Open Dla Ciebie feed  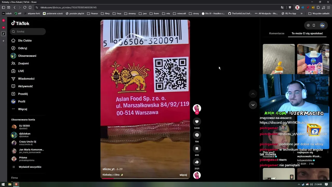[25, 41]
